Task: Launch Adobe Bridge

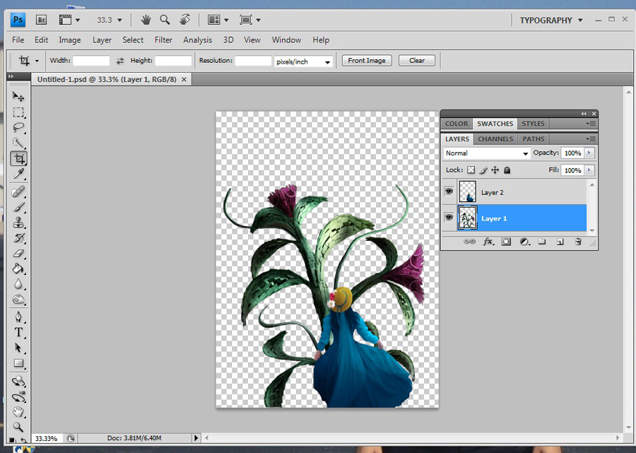Action: [41, 20]
